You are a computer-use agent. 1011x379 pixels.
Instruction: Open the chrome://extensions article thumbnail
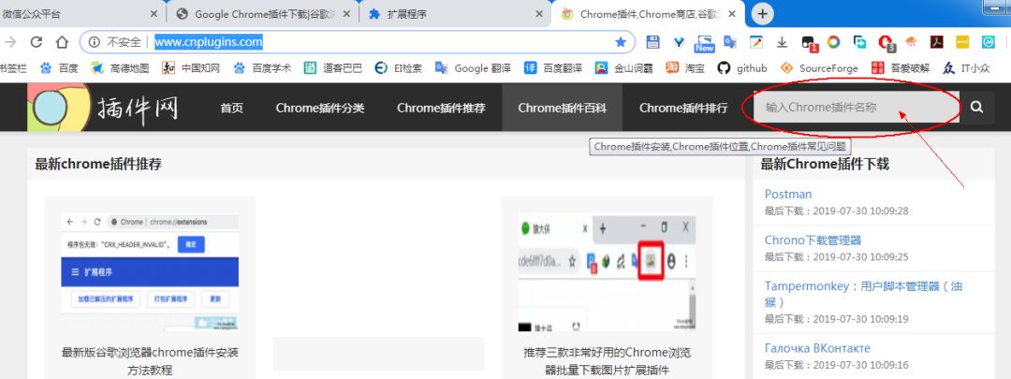point(150,272)
